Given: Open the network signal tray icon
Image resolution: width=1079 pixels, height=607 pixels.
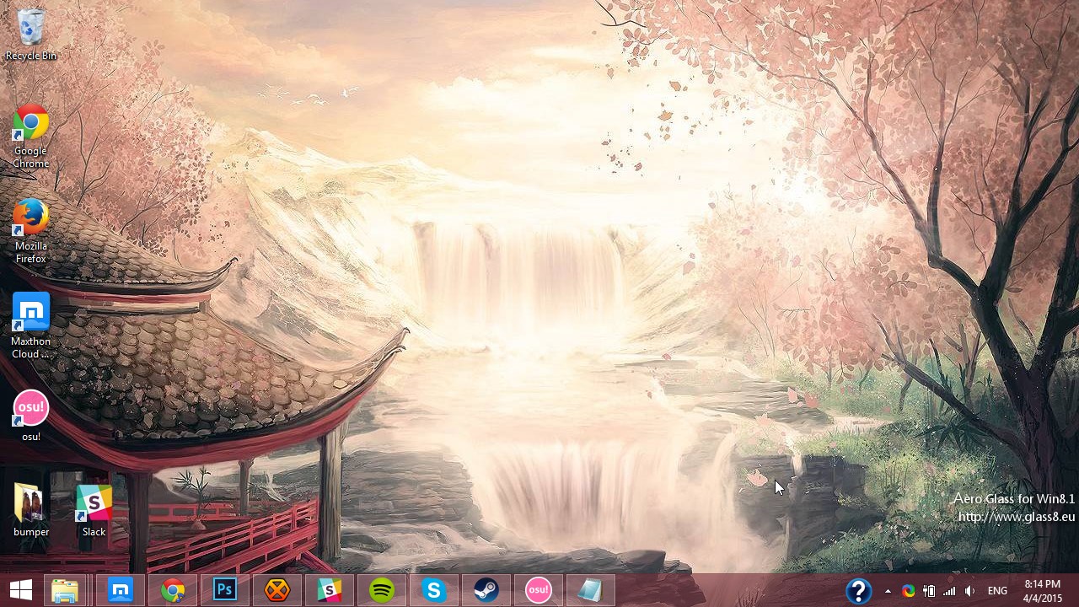Looking at the screenshot, I should pyautogui.click(x=949, y=591).
